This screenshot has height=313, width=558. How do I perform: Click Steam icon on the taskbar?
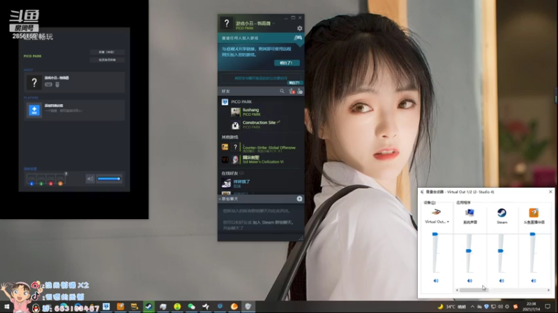click(x=149, y=306)
